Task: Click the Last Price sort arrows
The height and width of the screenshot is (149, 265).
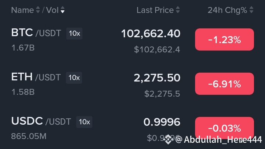Action: tap(178, 10)
